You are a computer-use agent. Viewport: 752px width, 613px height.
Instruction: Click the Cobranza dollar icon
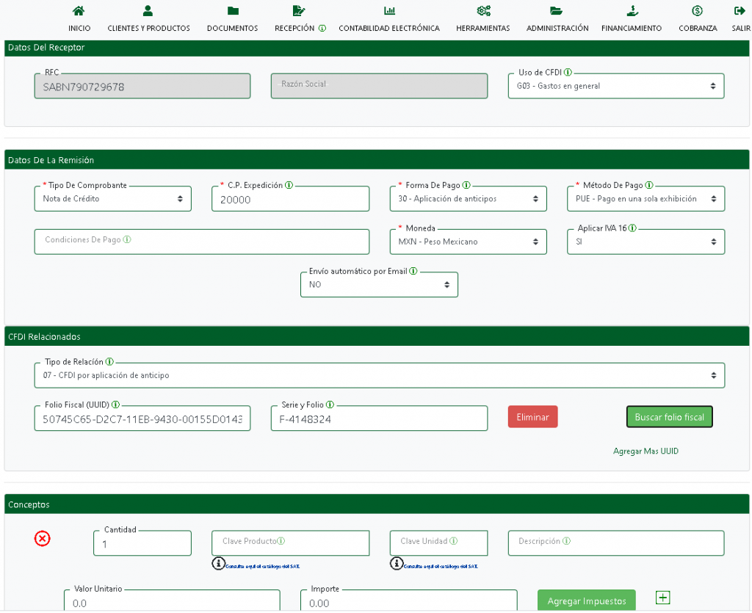click(x=697, y=11)
